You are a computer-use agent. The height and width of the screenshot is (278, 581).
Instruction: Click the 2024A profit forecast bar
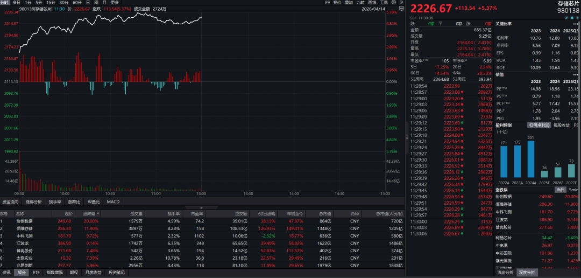click(x=530, y=159)
